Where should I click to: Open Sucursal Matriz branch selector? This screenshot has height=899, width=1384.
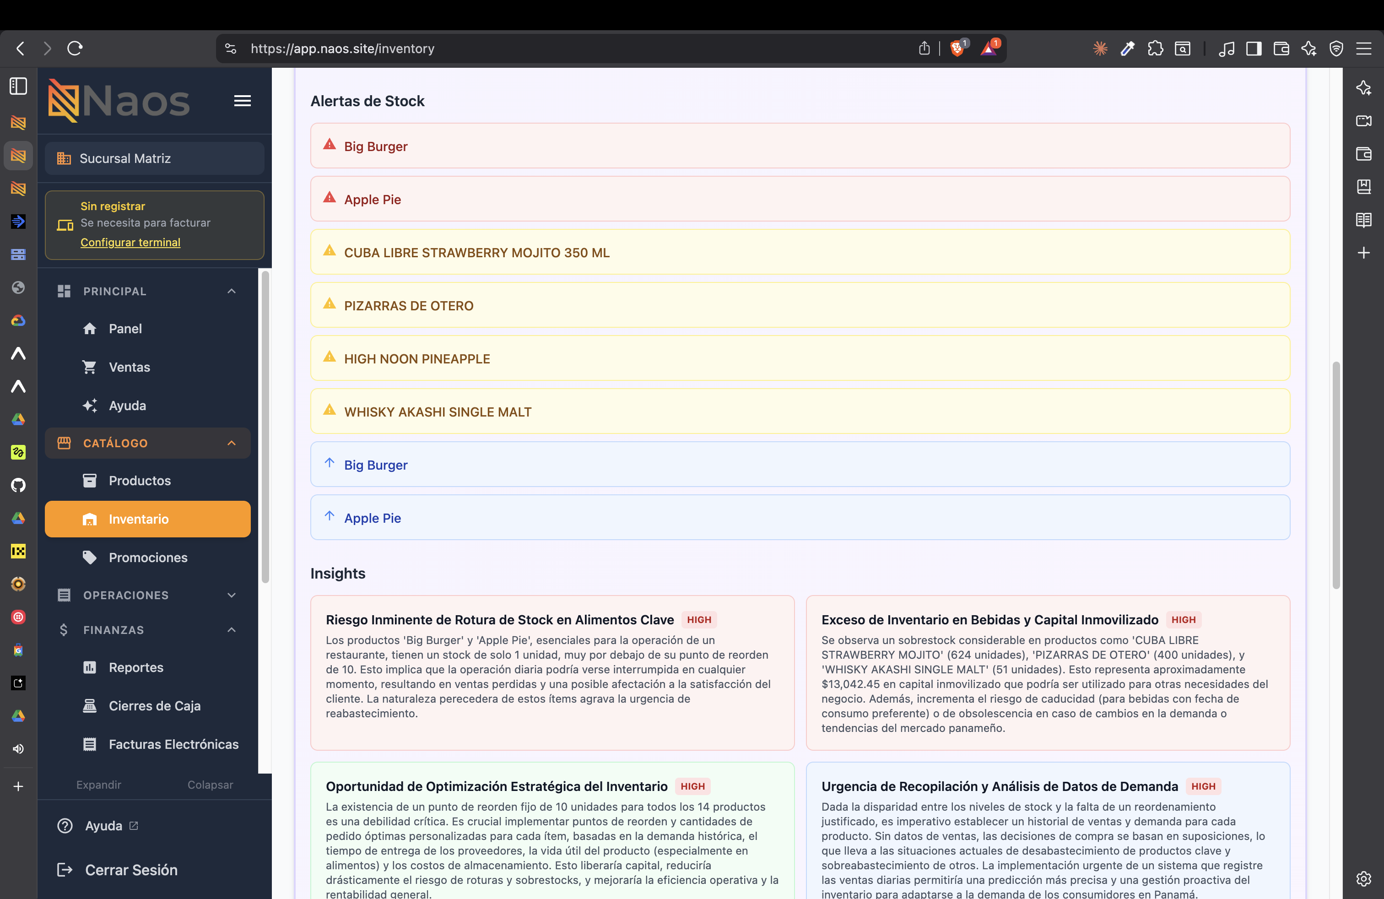(x=154, y=158)
